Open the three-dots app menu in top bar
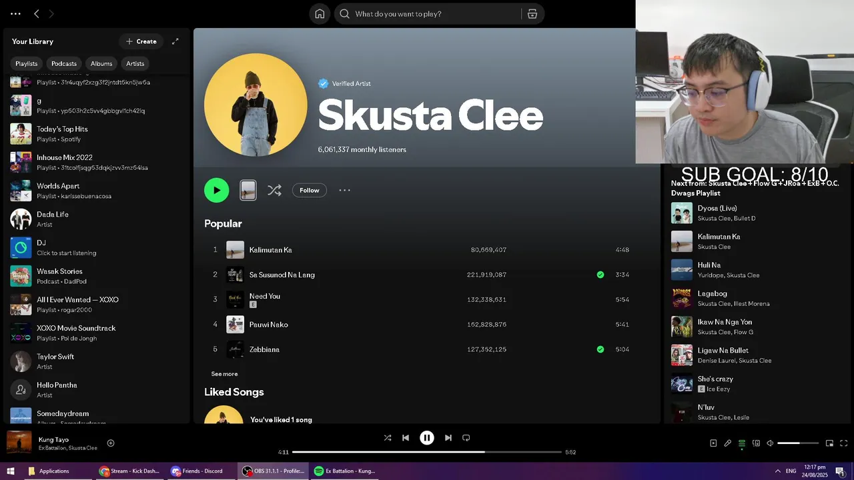The height and width of the screenshot is (480, 854). coord(15,13)
